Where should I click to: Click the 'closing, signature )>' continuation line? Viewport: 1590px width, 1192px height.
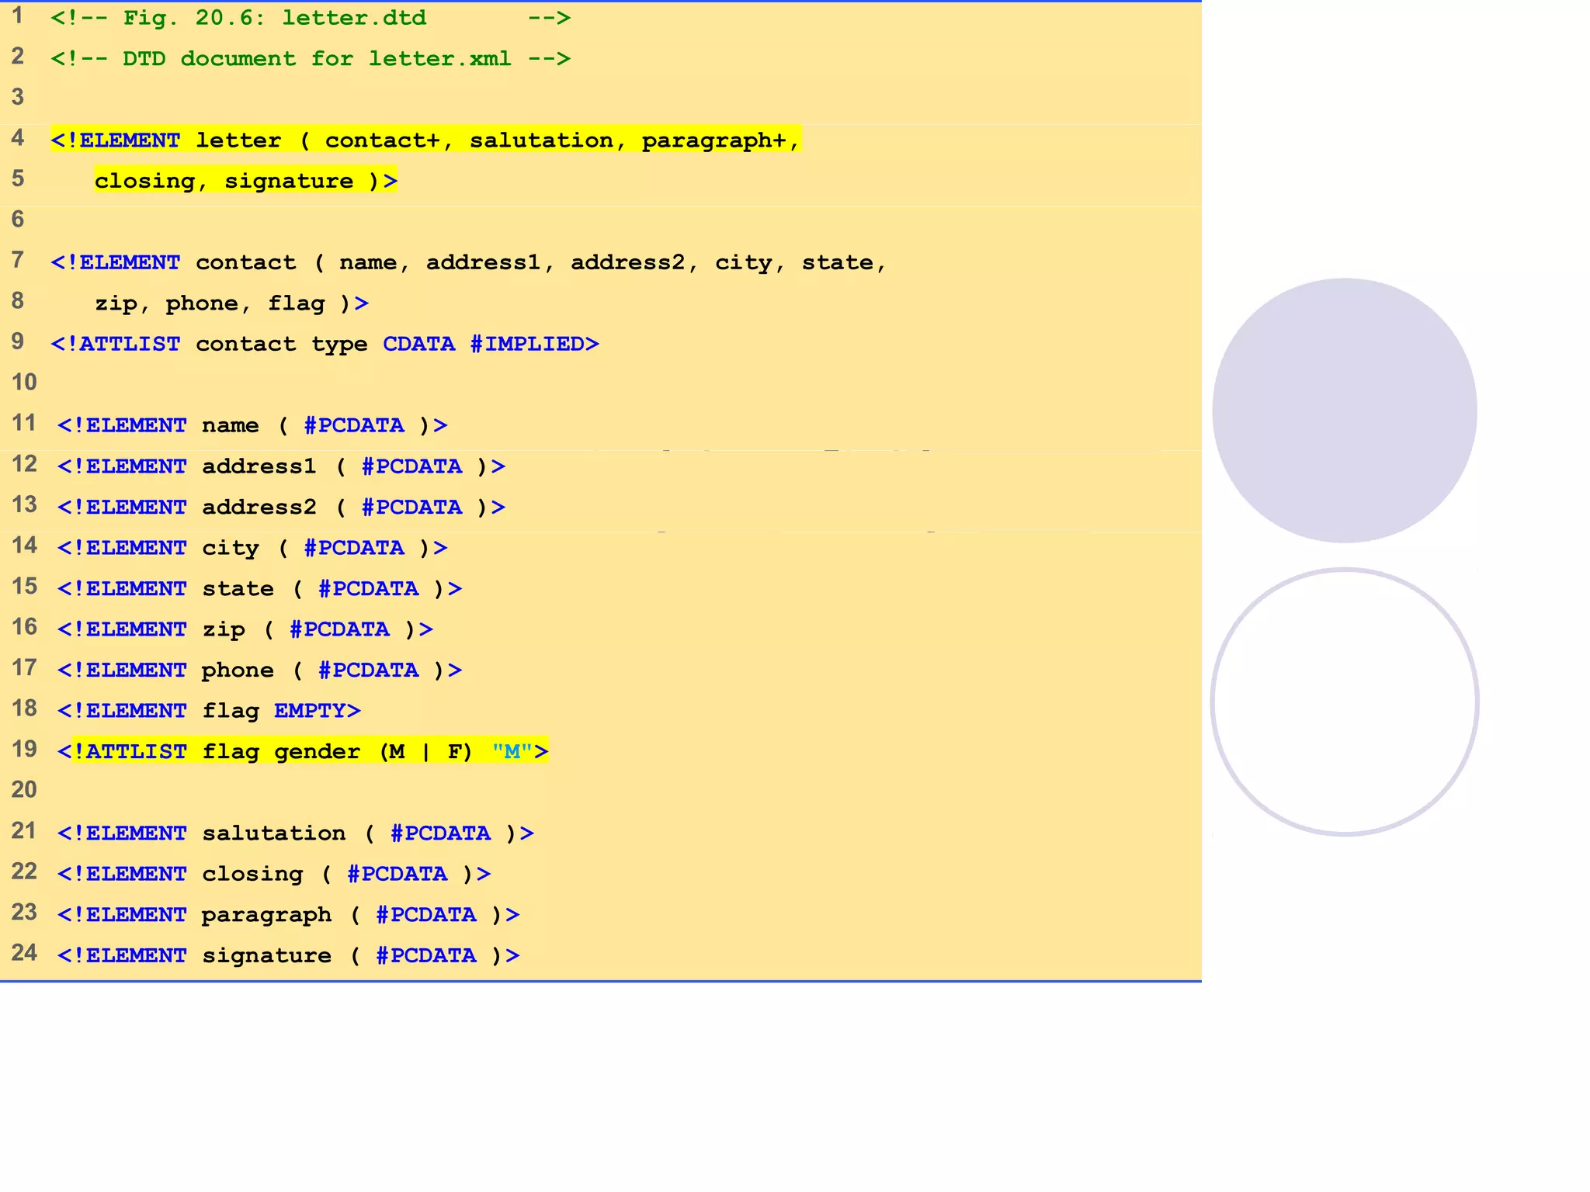point(246,181)
